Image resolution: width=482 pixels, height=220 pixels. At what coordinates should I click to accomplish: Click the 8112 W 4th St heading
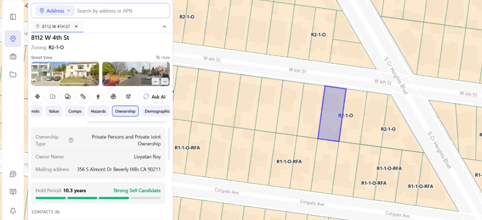pos(50,38)
